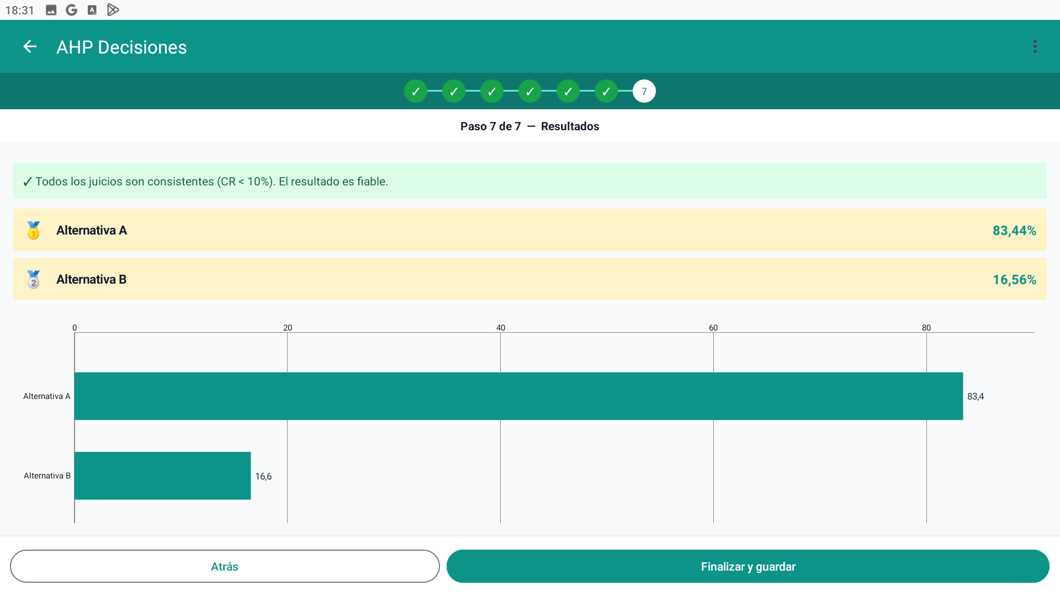Tap the Alternativa B chart bar
This screenshot has width=1060, height=596.
(x=163, y=476)
